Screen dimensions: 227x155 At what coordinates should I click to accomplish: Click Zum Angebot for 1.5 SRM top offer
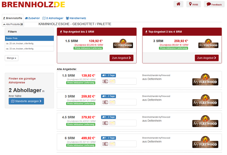click(121, 58)
